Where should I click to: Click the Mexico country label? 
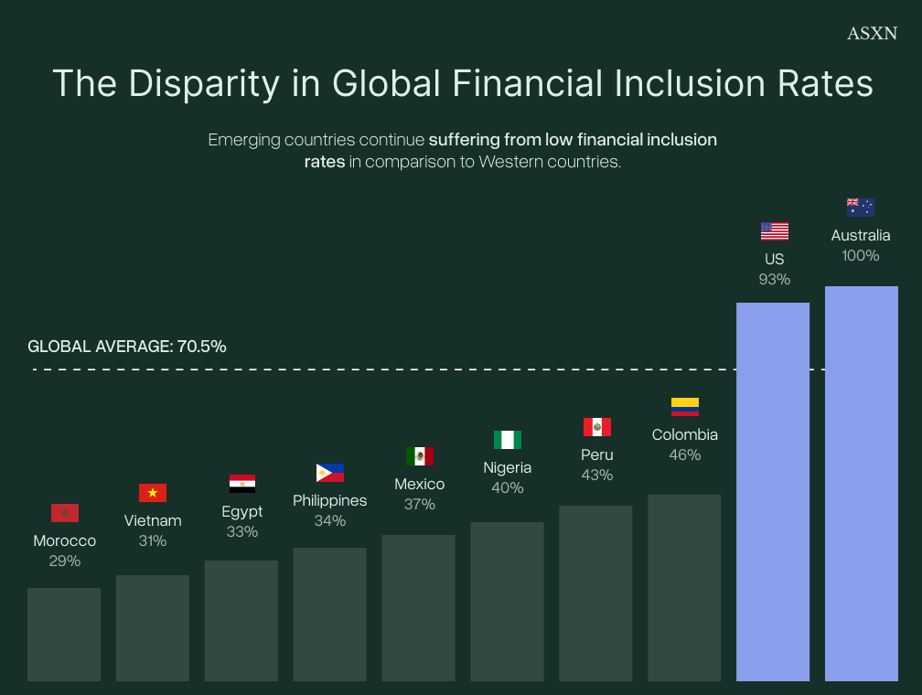(420, 485)
